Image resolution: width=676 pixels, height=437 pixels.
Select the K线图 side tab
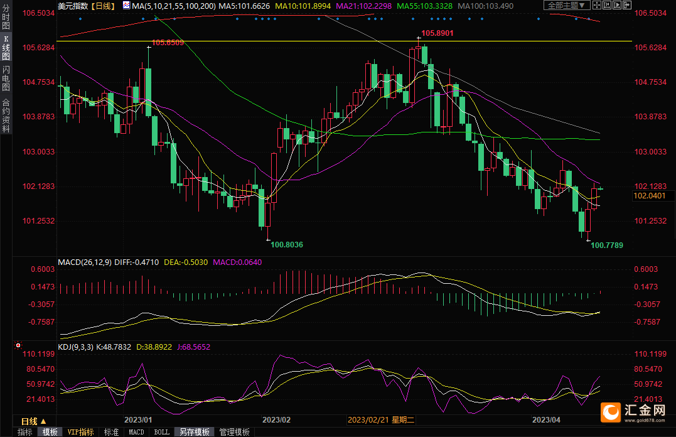(6, 48)
